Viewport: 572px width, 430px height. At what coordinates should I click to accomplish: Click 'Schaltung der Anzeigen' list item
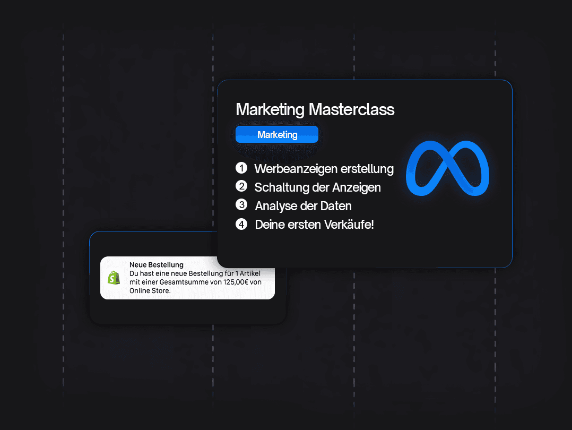pyautogui.click(x=317, y=187)
